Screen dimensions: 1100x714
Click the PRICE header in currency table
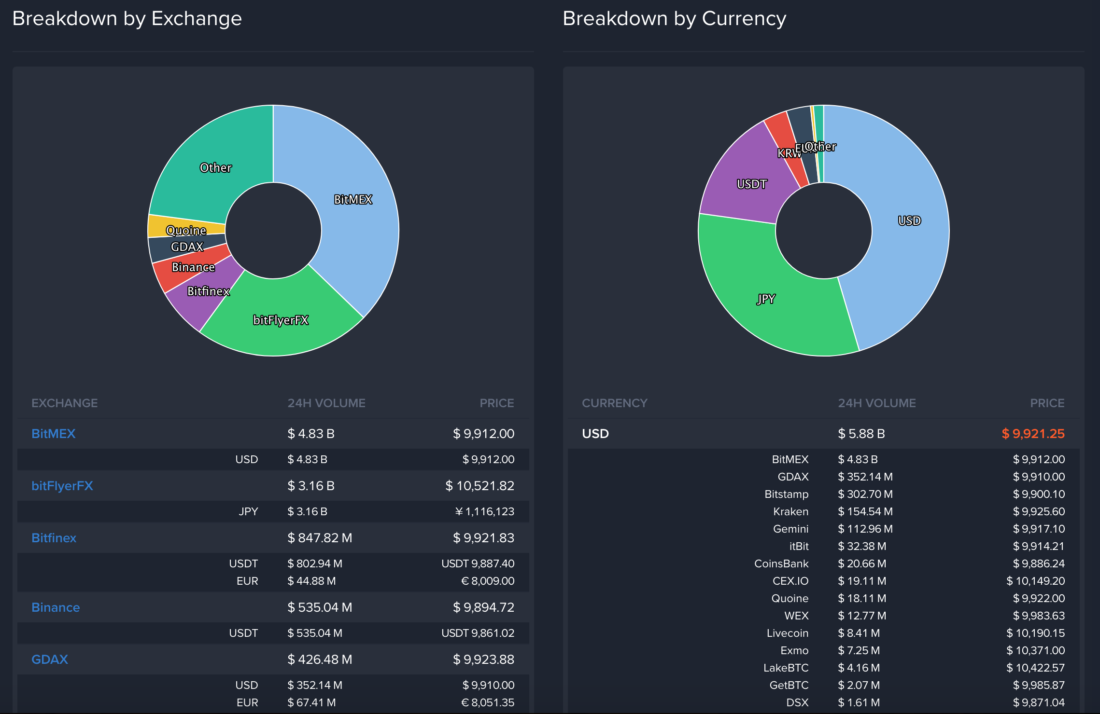pos(1047,403)
